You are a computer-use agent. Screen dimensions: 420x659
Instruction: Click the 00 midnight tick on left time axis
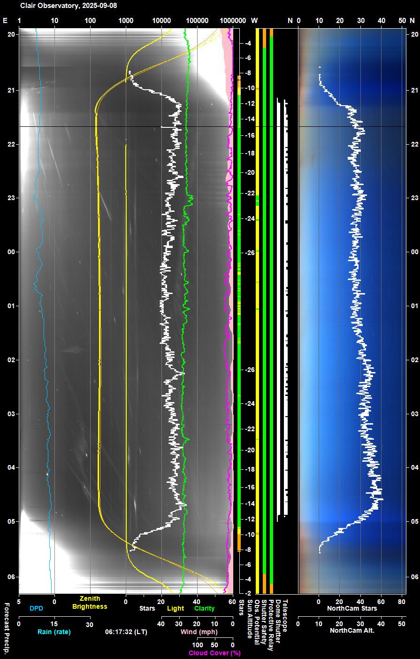pyautogui.click(x=11, y=252)
